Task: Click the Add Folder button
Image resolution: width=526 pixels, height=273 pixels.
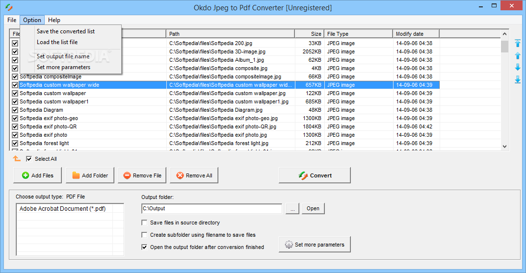Action: coord(90,175)
